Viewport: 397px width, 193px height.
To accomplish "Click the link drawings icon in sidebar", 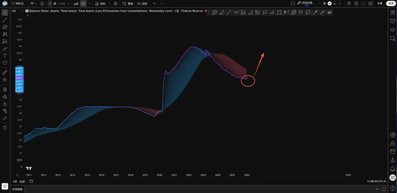I will [5, 118].
